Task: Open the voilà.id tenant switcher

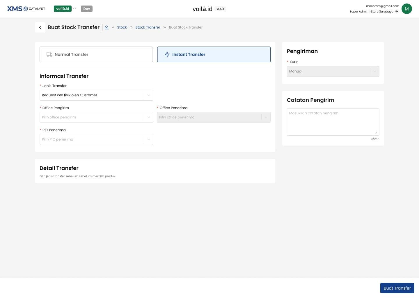Action: click(x=65, y=9)
